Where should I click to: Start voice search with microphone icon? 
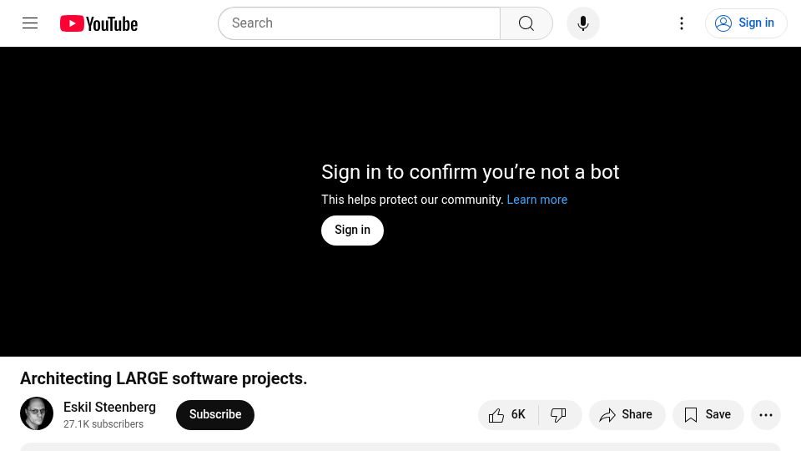coord(583,23)
